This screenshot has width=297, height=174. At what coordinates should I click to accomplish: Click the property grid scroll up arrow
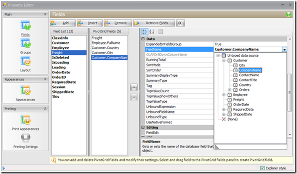(x=290, y=39)
